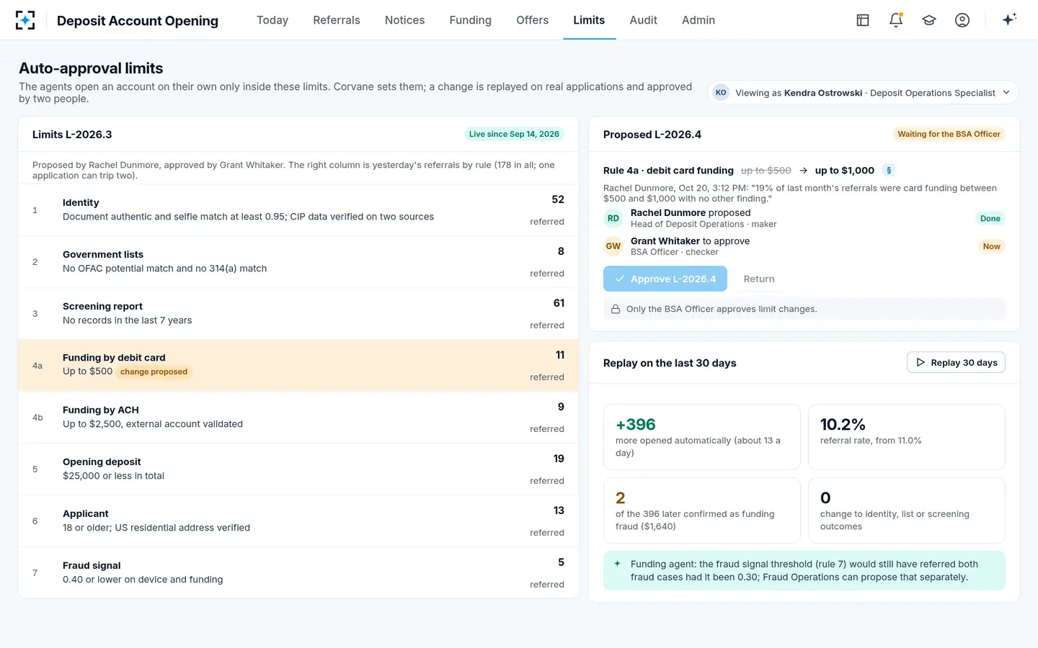Image resolution: width=1038 pixels, height=648 pixels.
Task: Click Rachel Dunmore's RD avatar
Action: (x=613, y=218)
